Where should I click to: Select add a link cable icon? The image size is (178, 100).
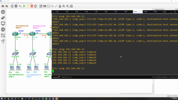tap(3, 41)
